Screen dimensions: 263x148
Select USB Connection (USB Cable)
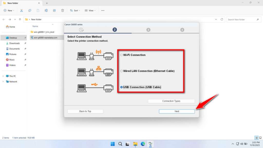click(121, 87)
